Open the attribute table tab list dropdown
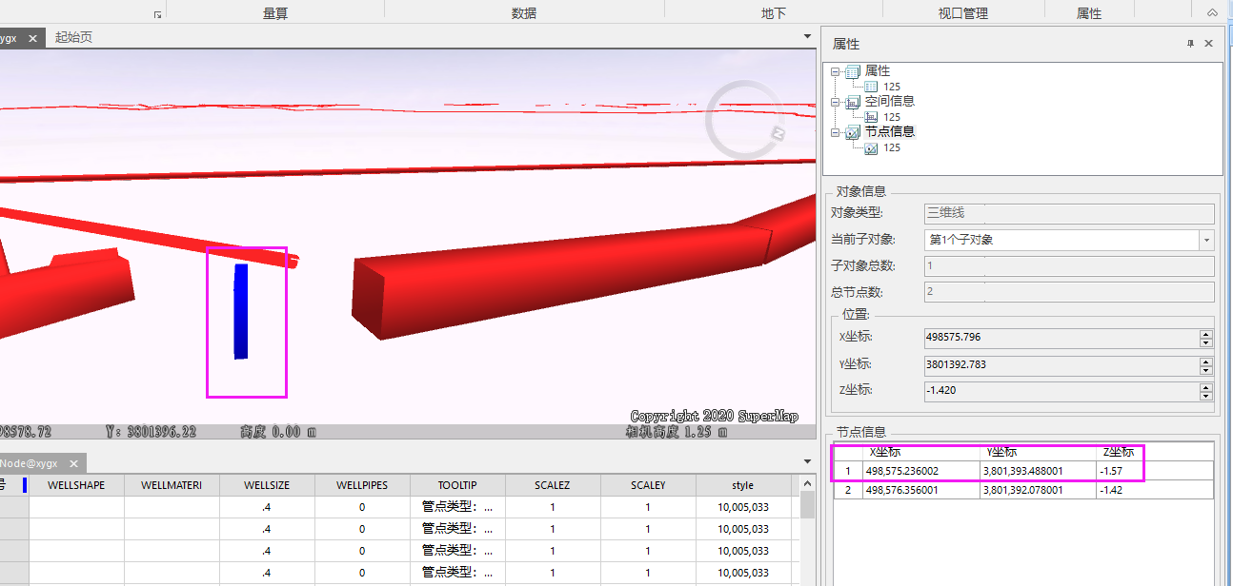The height and width of the screenshot is (586, 1233). click(808, 461)
